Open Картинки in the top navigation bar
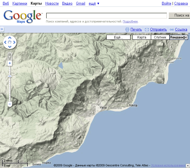The width and height of the screenshot is (190, 168). tap(20, 4)
